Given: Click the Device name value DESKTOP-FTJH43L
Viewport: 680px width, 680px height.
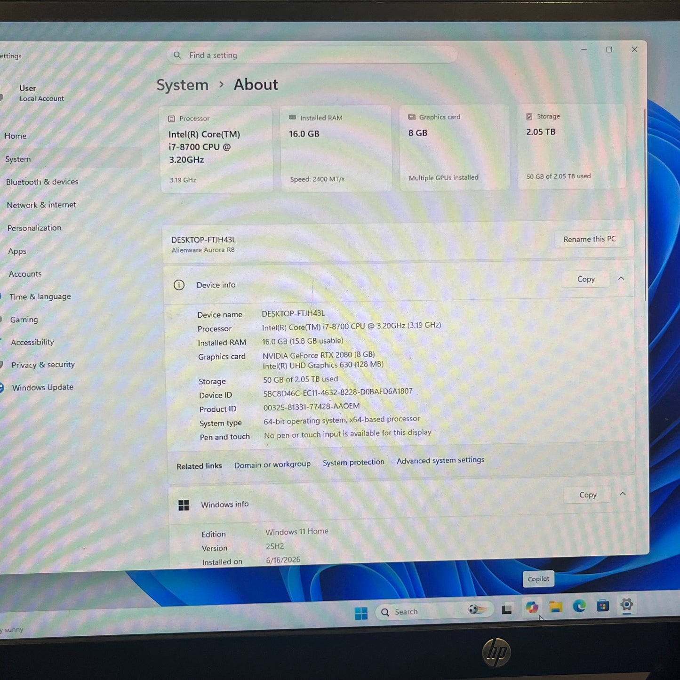Looking at the screenshot, I should point(293,313).
